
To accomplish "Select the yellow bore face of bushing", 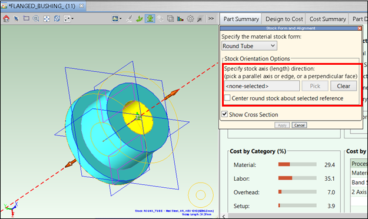I will (x=143, y=124).
